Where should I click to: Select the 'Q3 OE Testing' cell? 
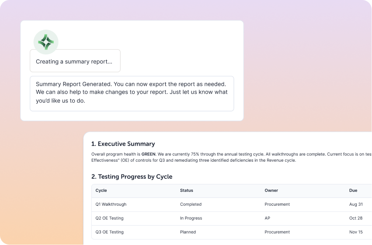tap(109, 232)
